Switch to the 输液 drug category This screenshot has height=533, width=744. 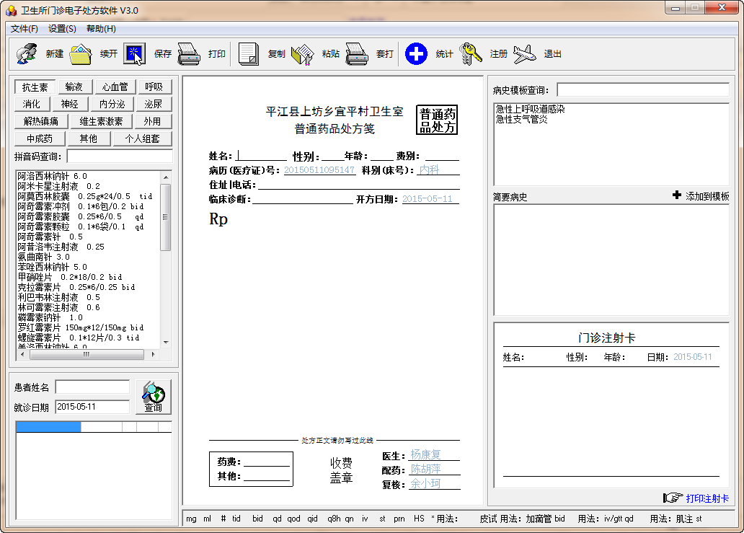pos(74,87)
